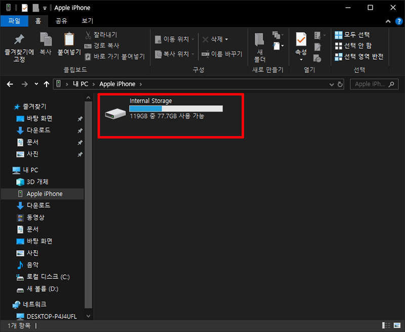Click quick access properties icon in title bar
The image size is (405, 332).
(24, 8)
